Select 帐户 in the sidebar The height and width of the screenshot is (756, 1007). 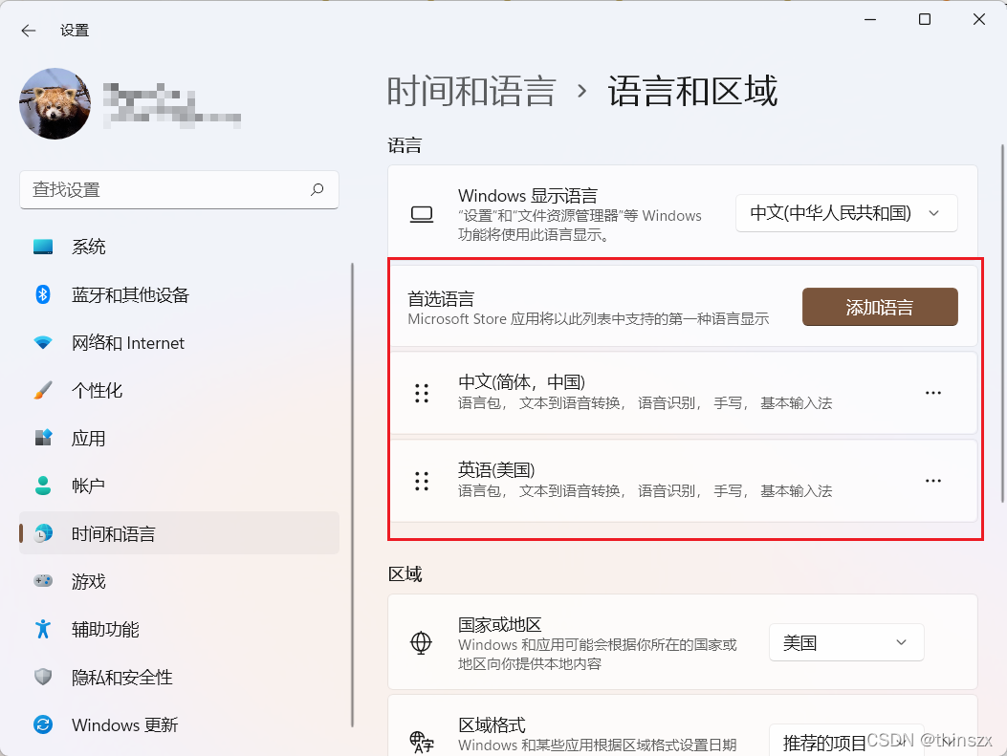pyautogui.click(x=179, y=486)
